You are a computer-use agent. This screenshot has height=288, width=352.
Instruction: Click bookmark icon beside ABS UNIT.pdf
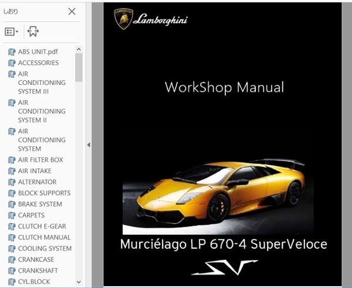[x=12, y=52]
